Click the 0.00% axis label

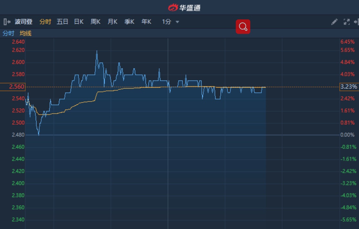[x=347, y=135]
